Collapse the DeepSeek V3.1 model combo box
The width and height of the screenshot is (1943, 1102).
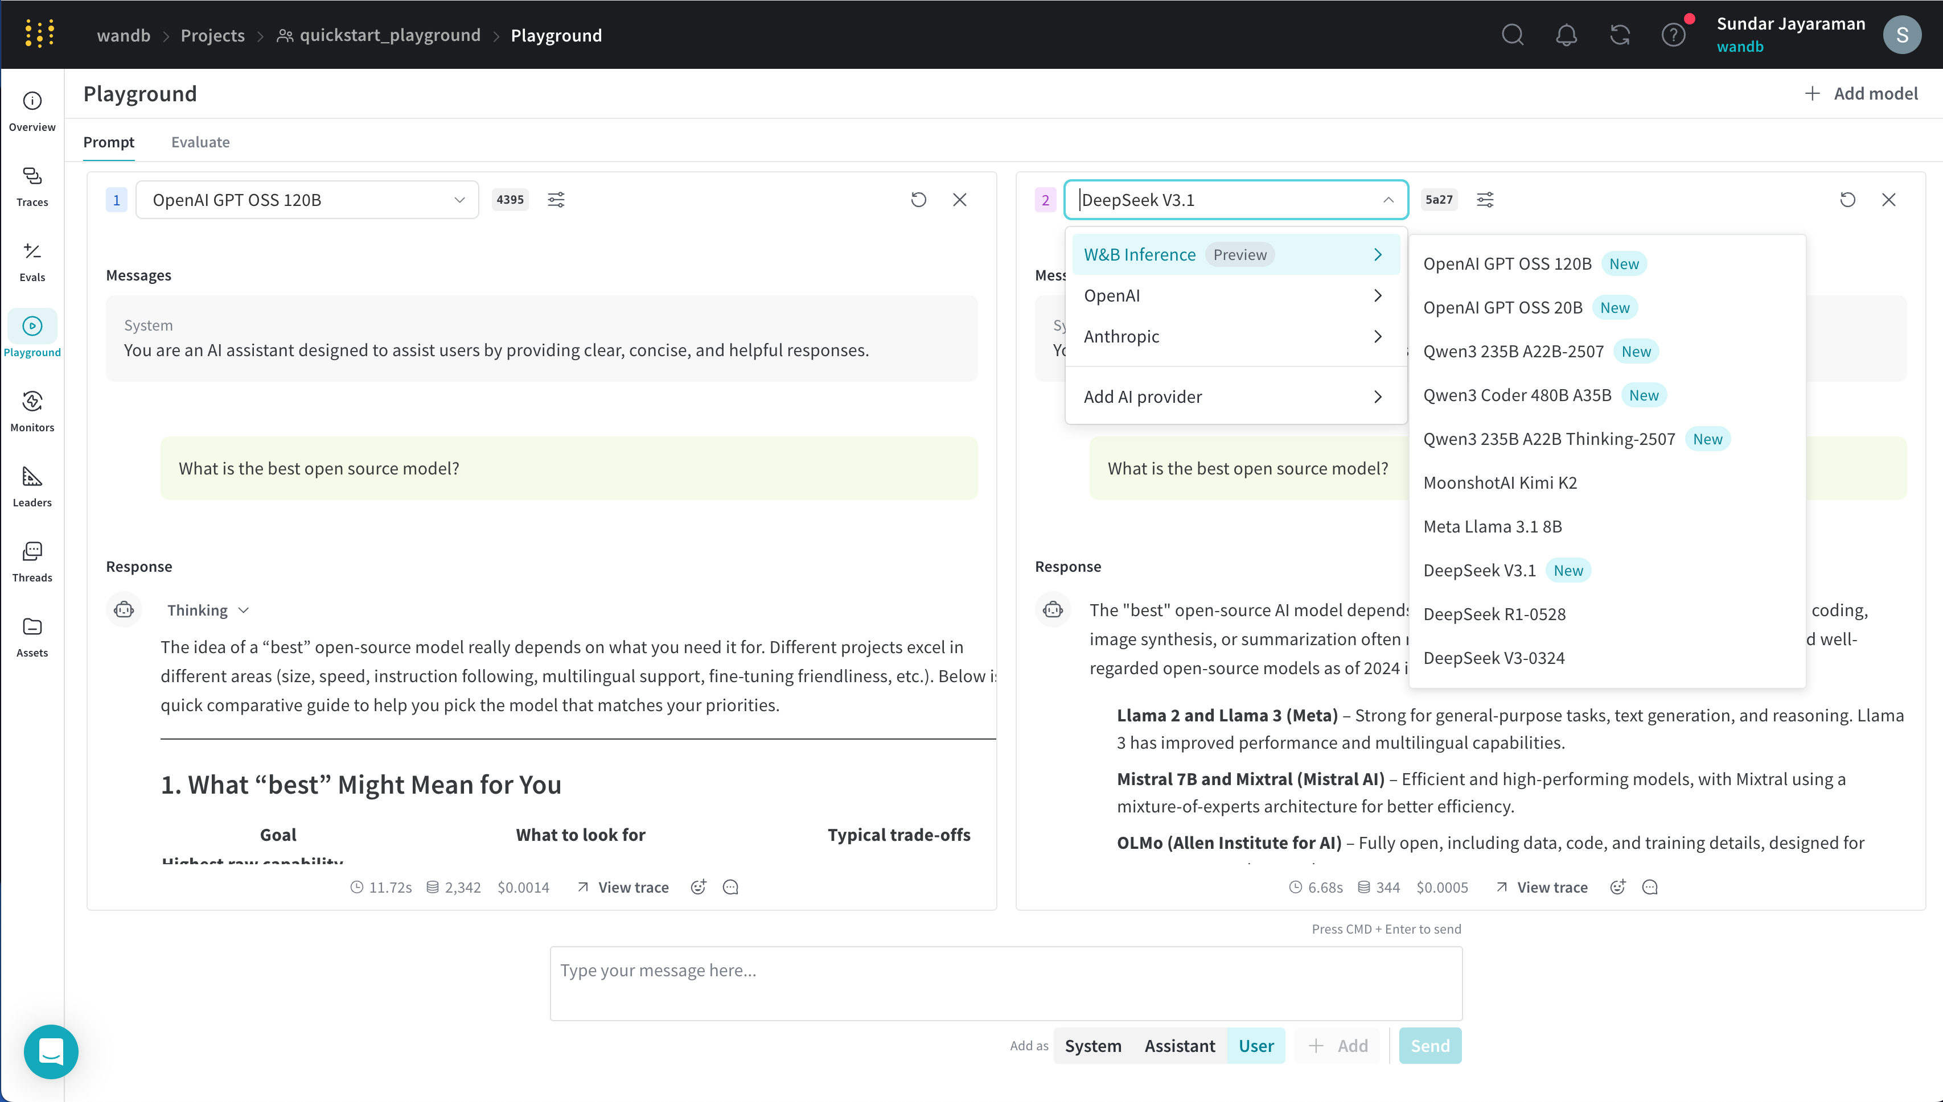[1236, 200]
